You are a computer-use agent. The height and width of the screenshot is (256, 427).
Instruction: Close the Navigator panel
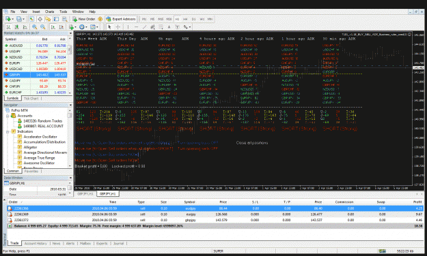70,105
